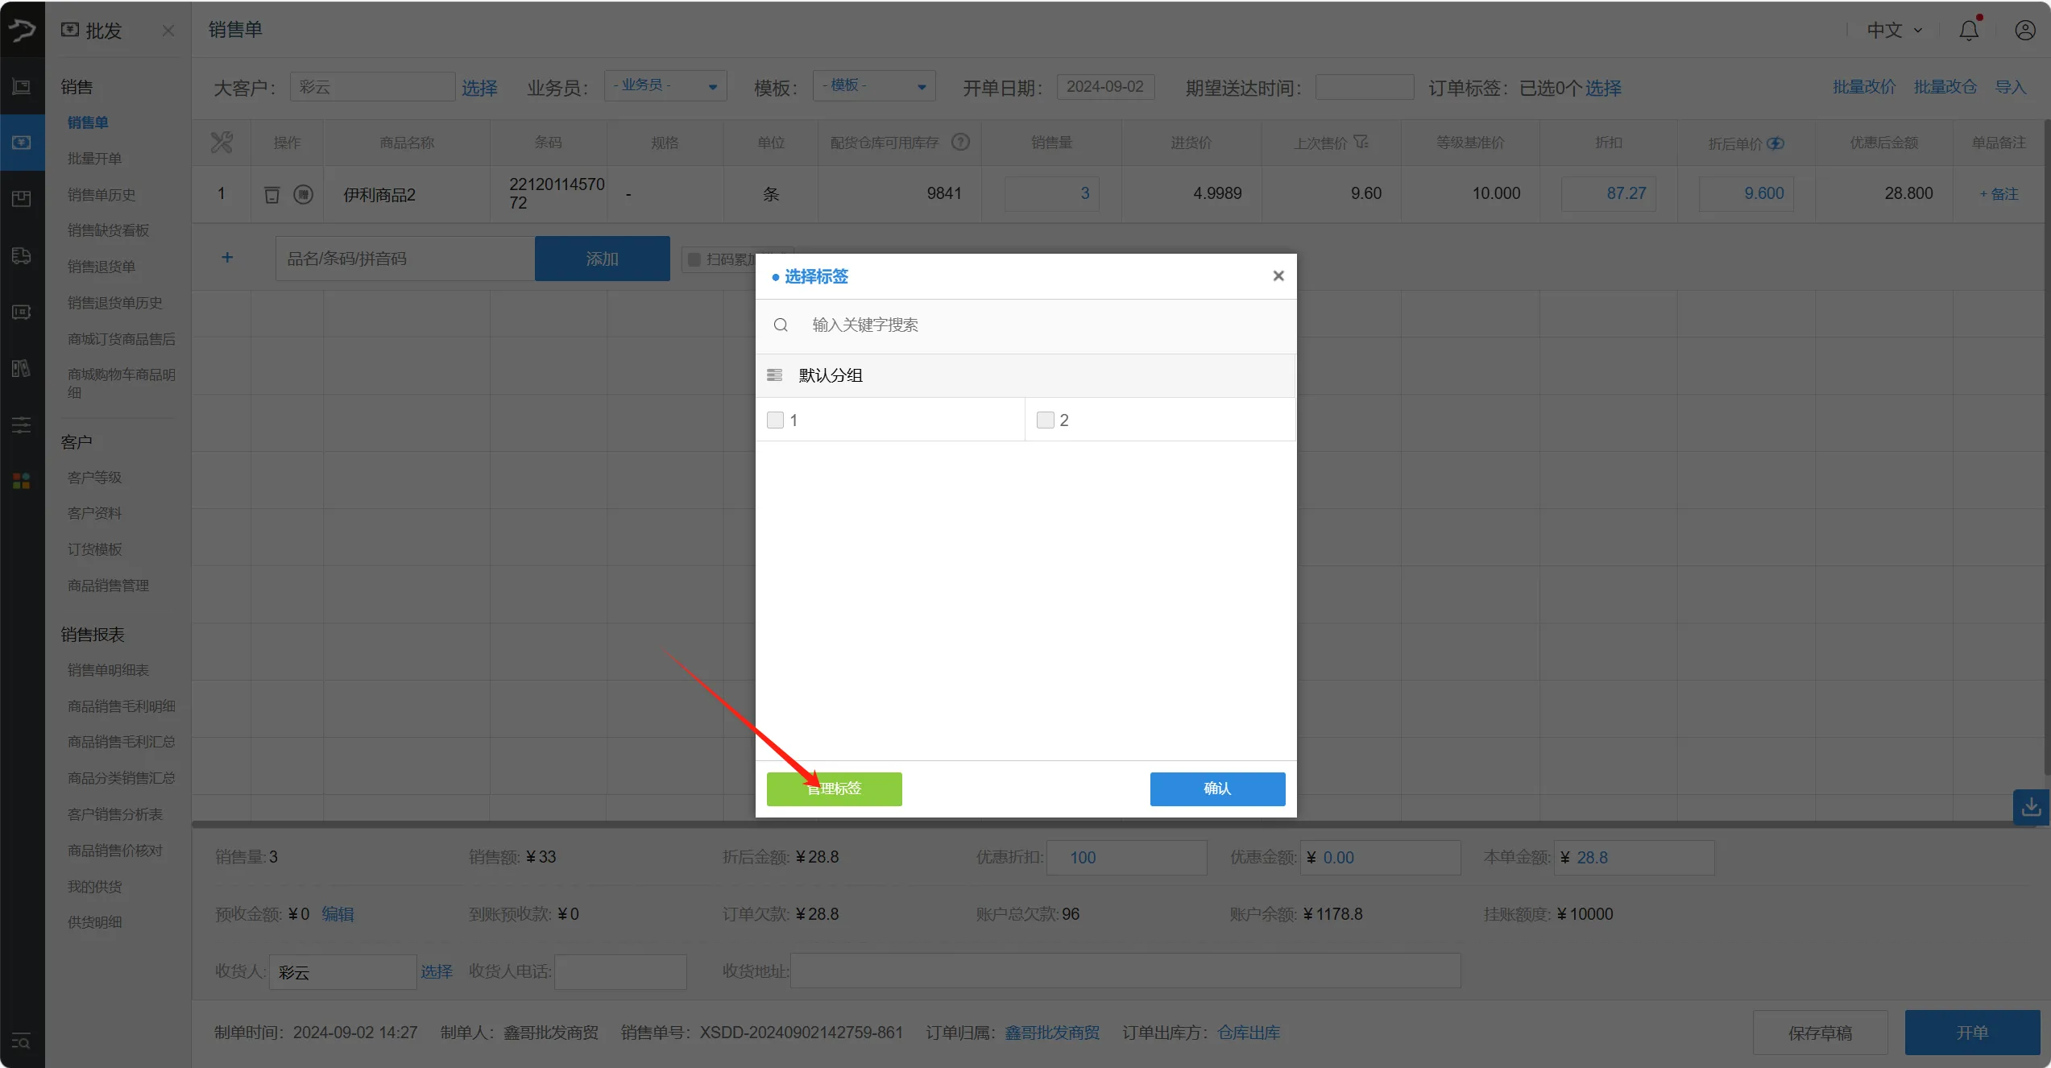This screenshot has height=1068, width=2051.
Task: Open the delivery truck module in the sidebar
Action: [21, 255]
